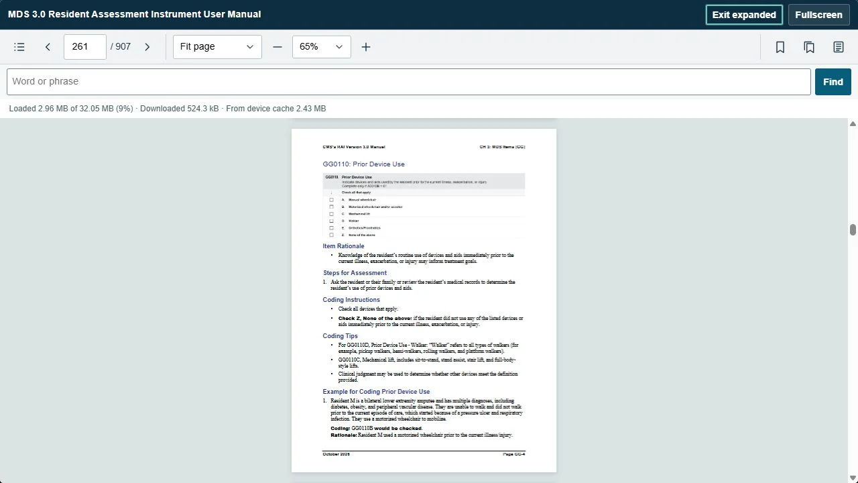Go to the next page arrow

coord(147,47)
